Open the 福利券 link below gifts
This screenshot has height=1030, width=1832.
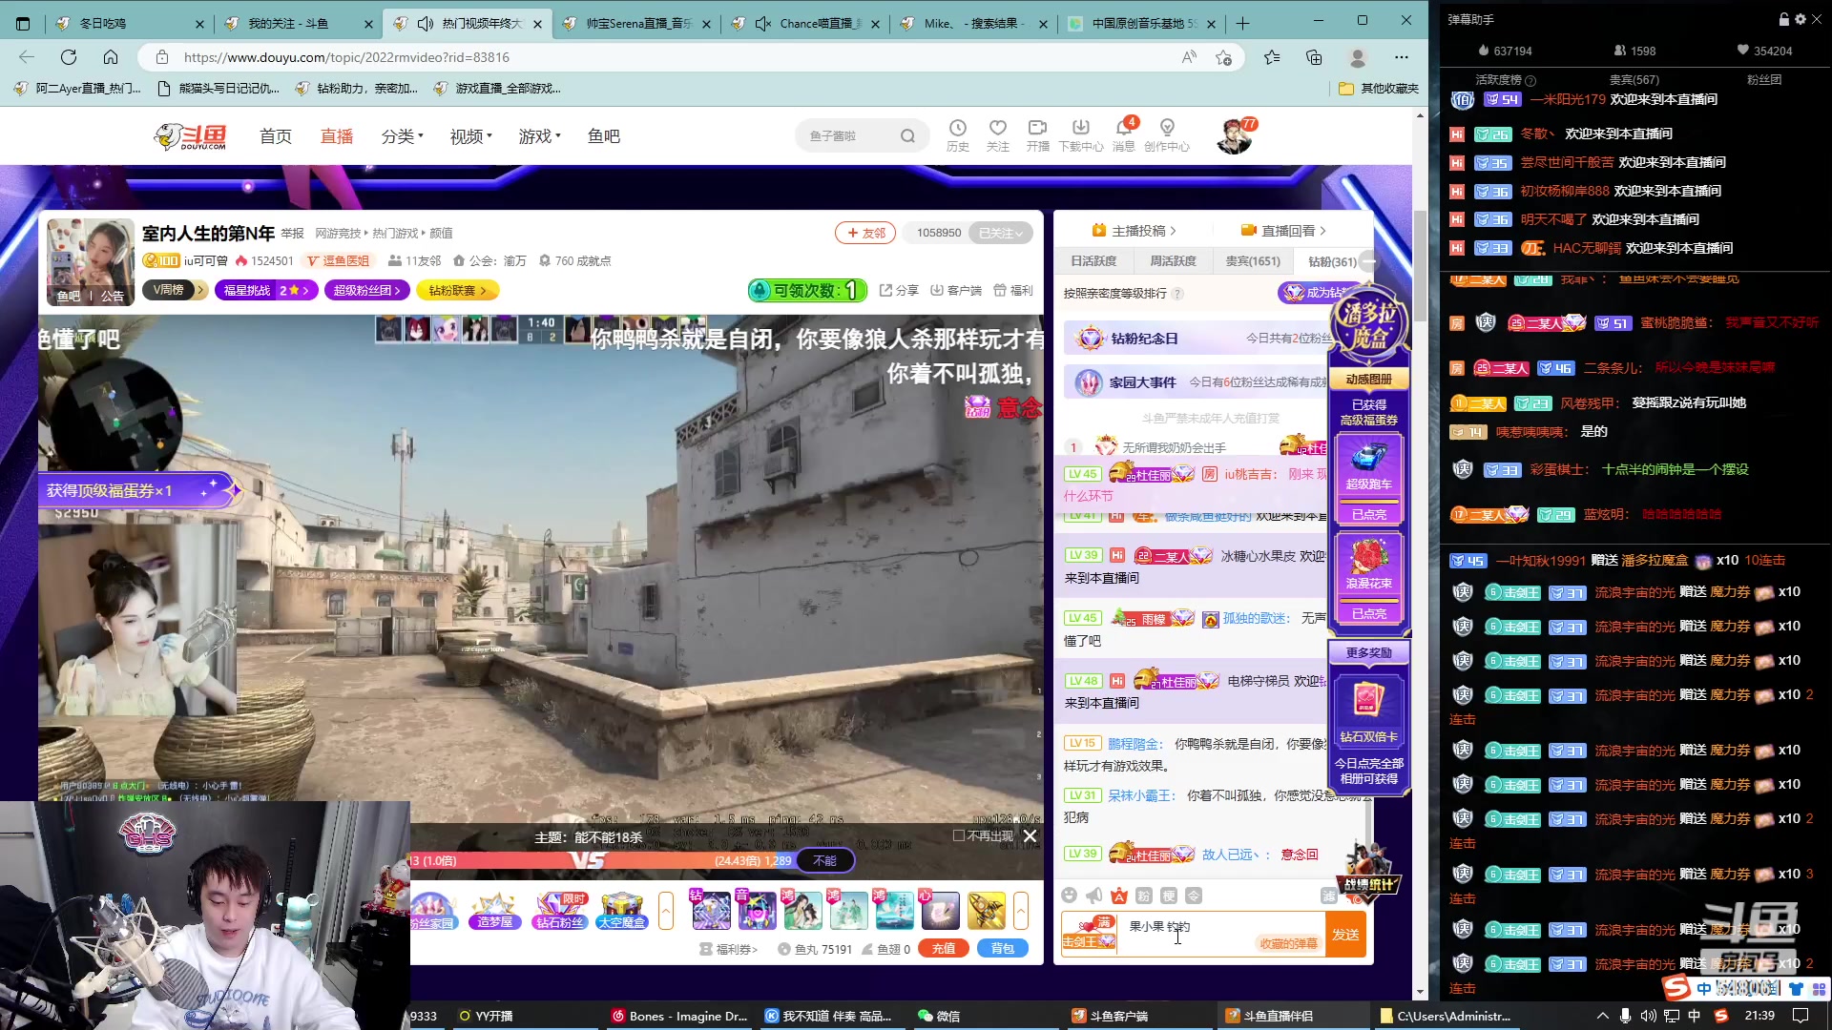[x=729, y=949]
